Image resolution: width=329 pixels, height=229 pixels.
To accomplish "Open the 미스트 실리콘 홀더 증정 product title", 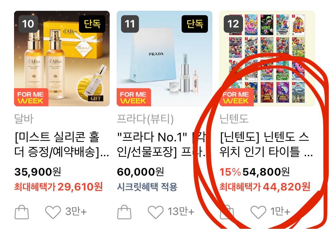I will pos(62,144).
